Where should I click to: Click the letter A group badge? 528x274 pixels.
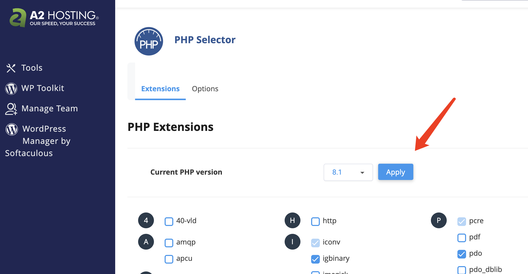click(x=146, y=242)
